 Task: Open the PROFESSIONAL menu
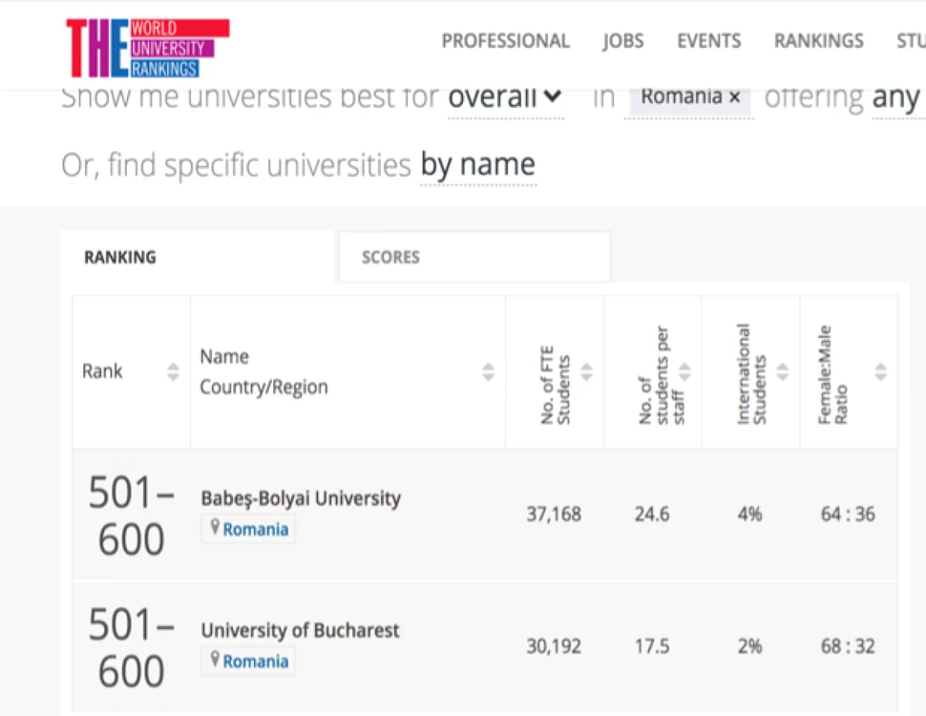(506, 41)
